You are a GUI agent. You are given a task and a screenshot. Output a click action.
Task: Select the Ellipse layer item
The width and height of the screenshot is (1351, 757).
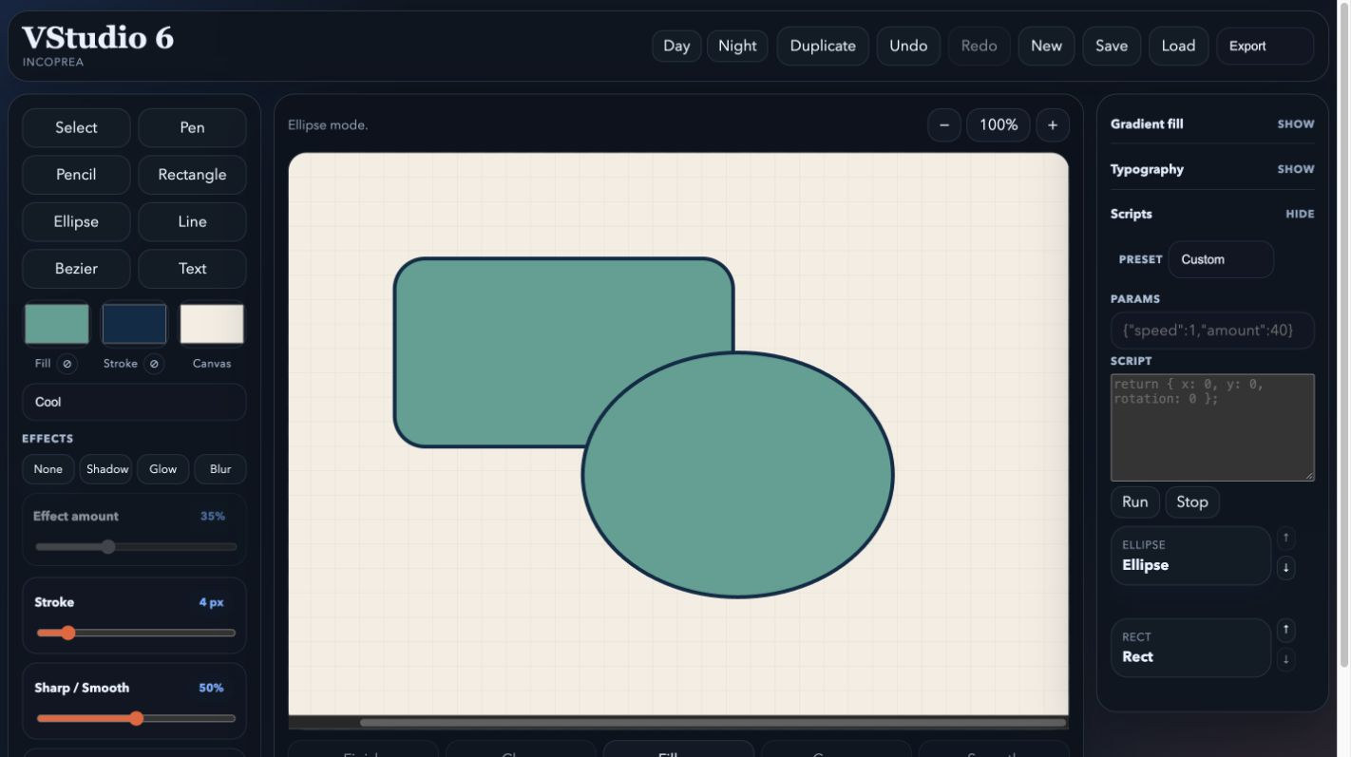(x=1190, y=557)
